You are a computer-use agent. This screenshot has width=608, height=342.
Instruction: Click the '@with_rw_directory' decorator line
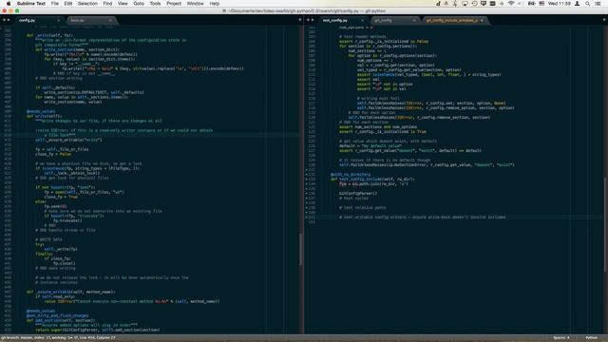coord(351,175)
